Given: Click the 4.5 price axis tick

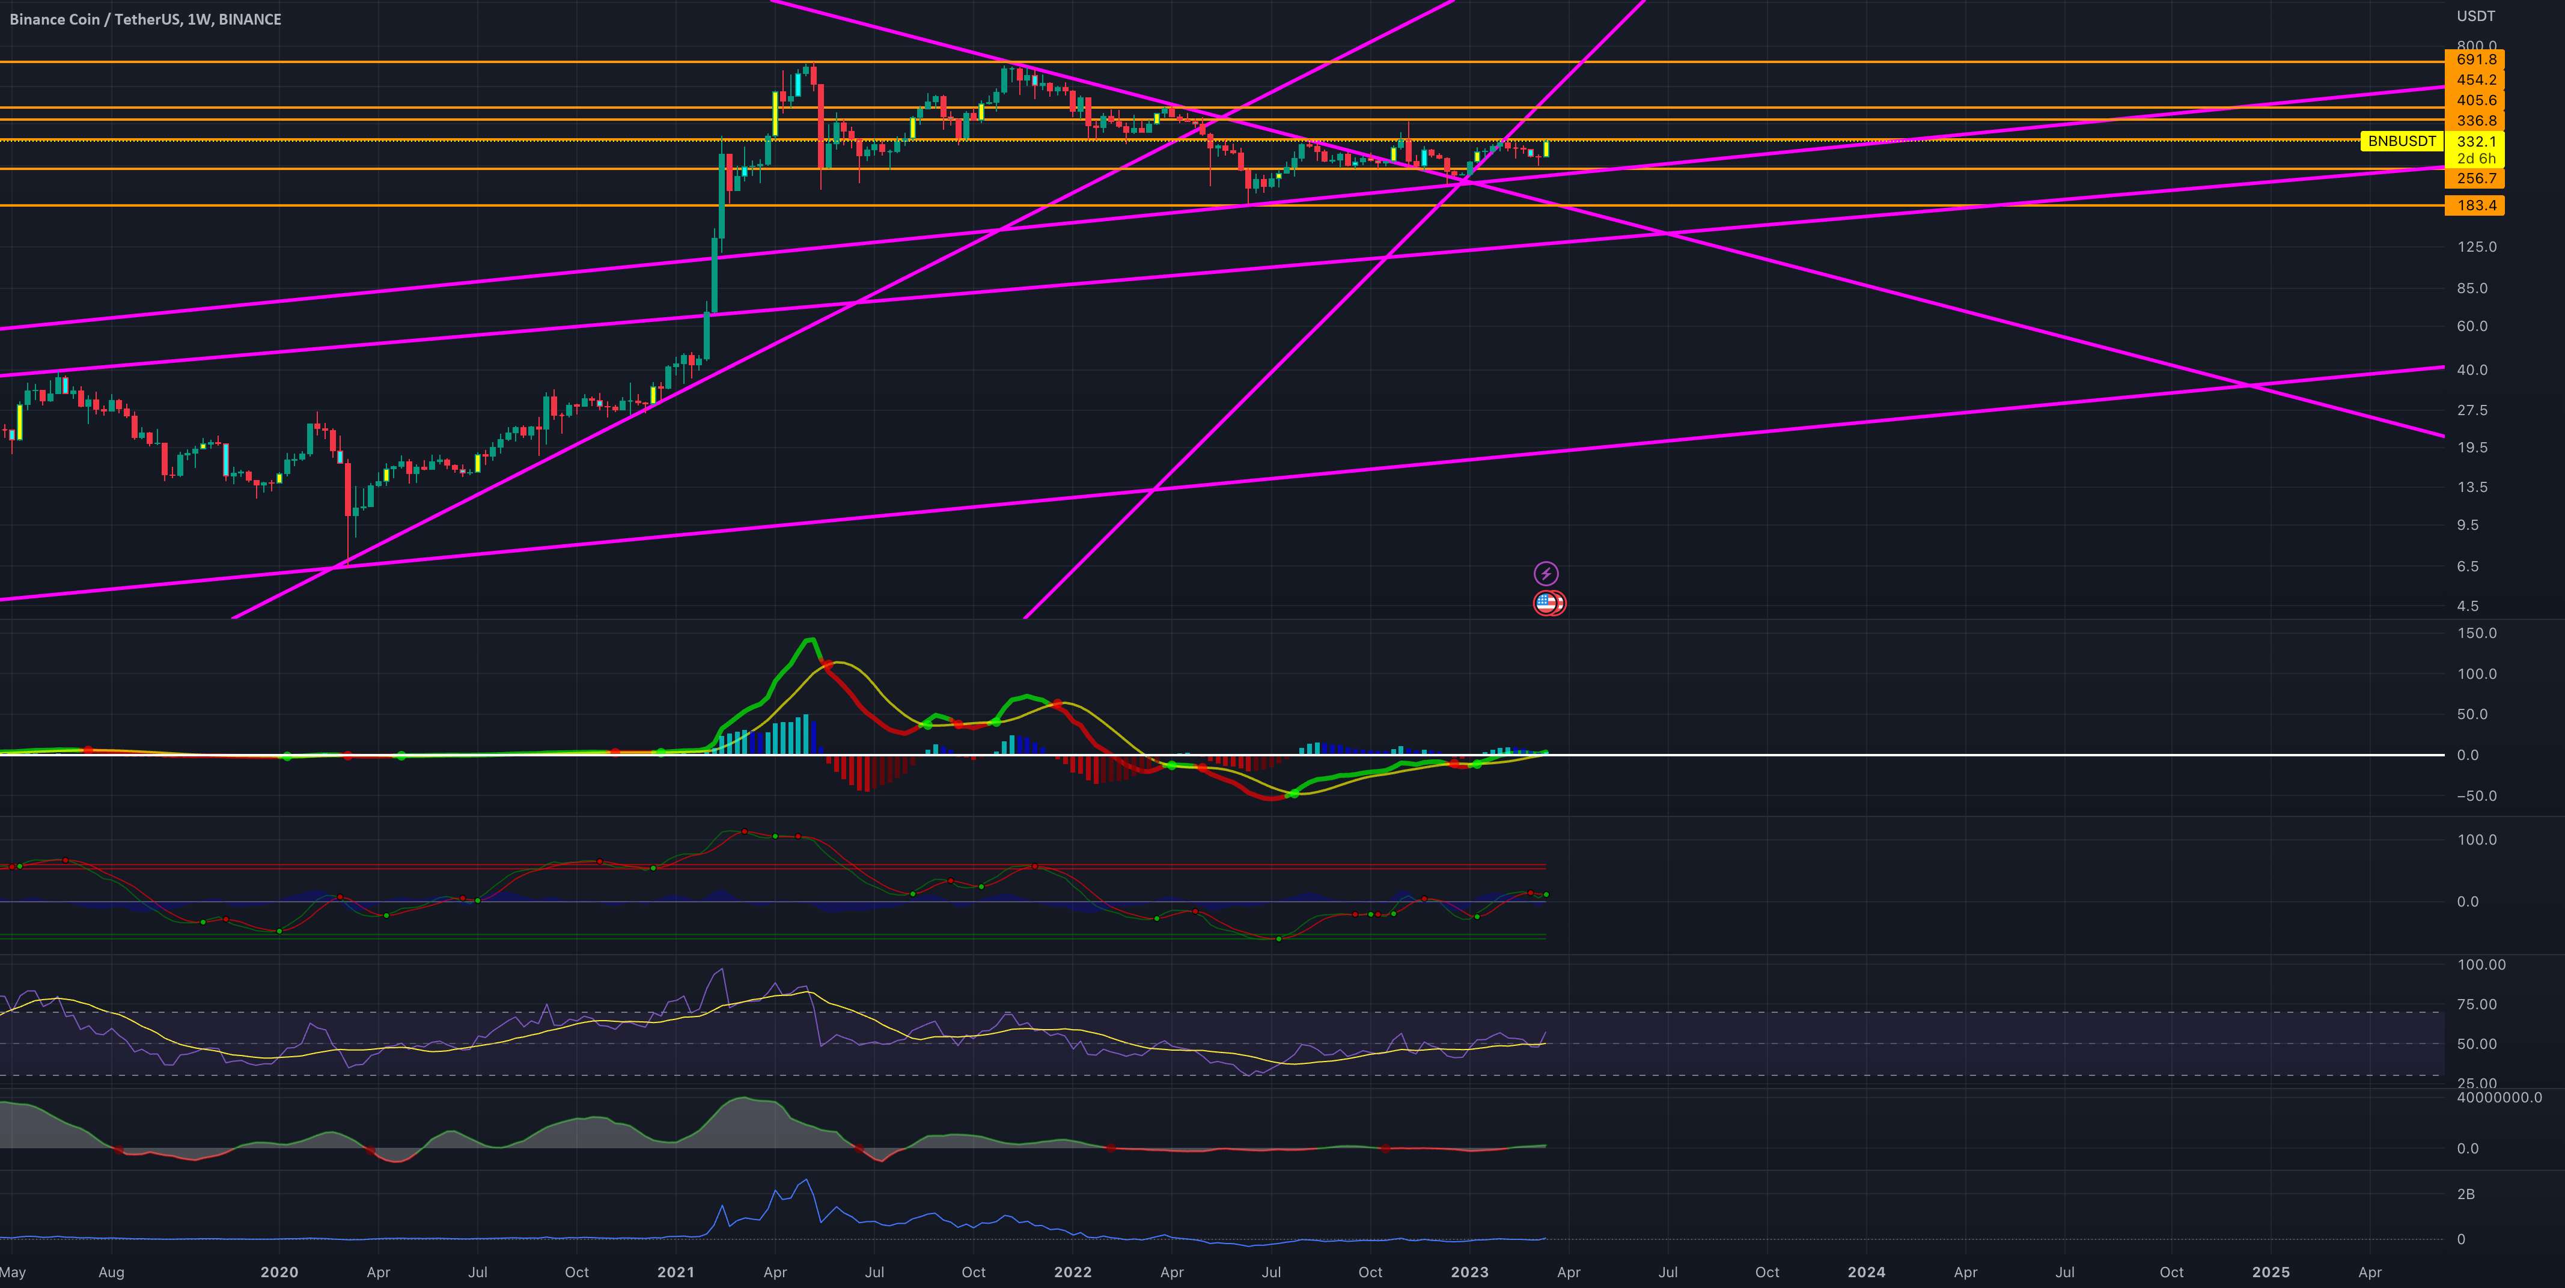Looking at the screenshot, I should point(2468,605).
